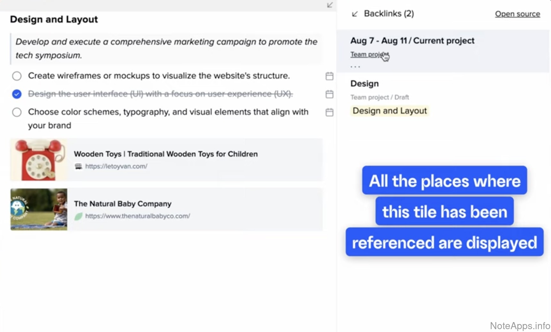551x332 pixels.
Task: Click letoyvan.com site favicon
Action: [78, 166]
